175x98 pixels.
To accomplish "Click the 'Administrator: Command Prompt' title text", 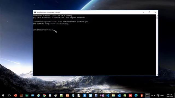I will [48, 12].
